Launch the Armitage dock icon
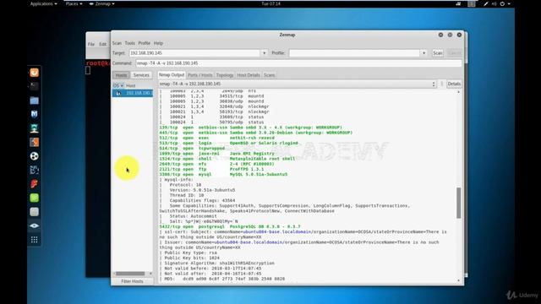Viewport: 541px width, 304px height. 34,128
